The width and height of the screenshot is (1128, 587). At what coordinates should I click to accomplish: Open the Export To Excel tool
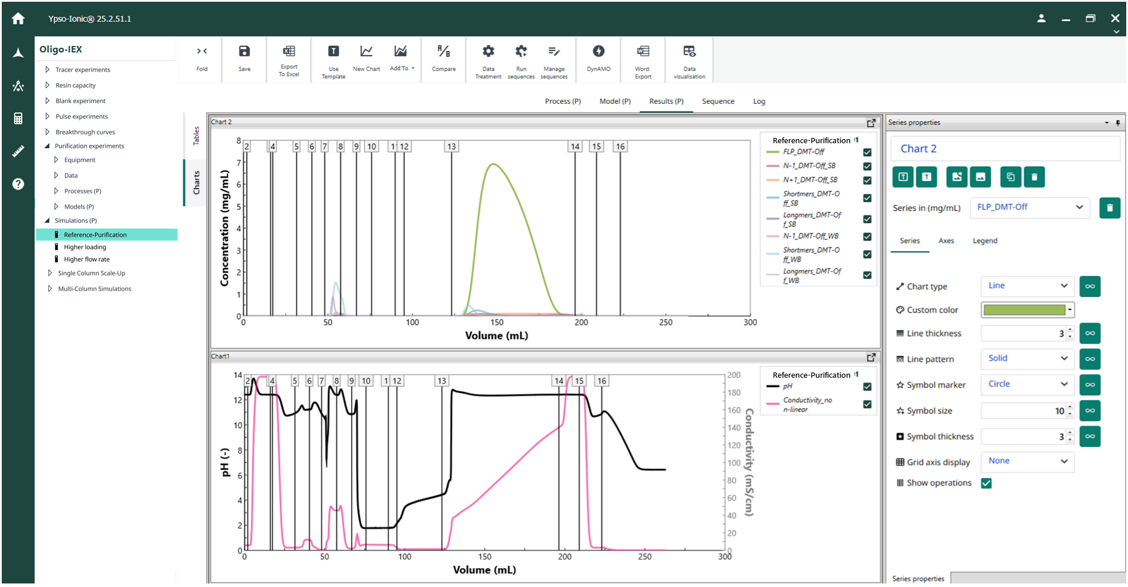click(288, 59)
